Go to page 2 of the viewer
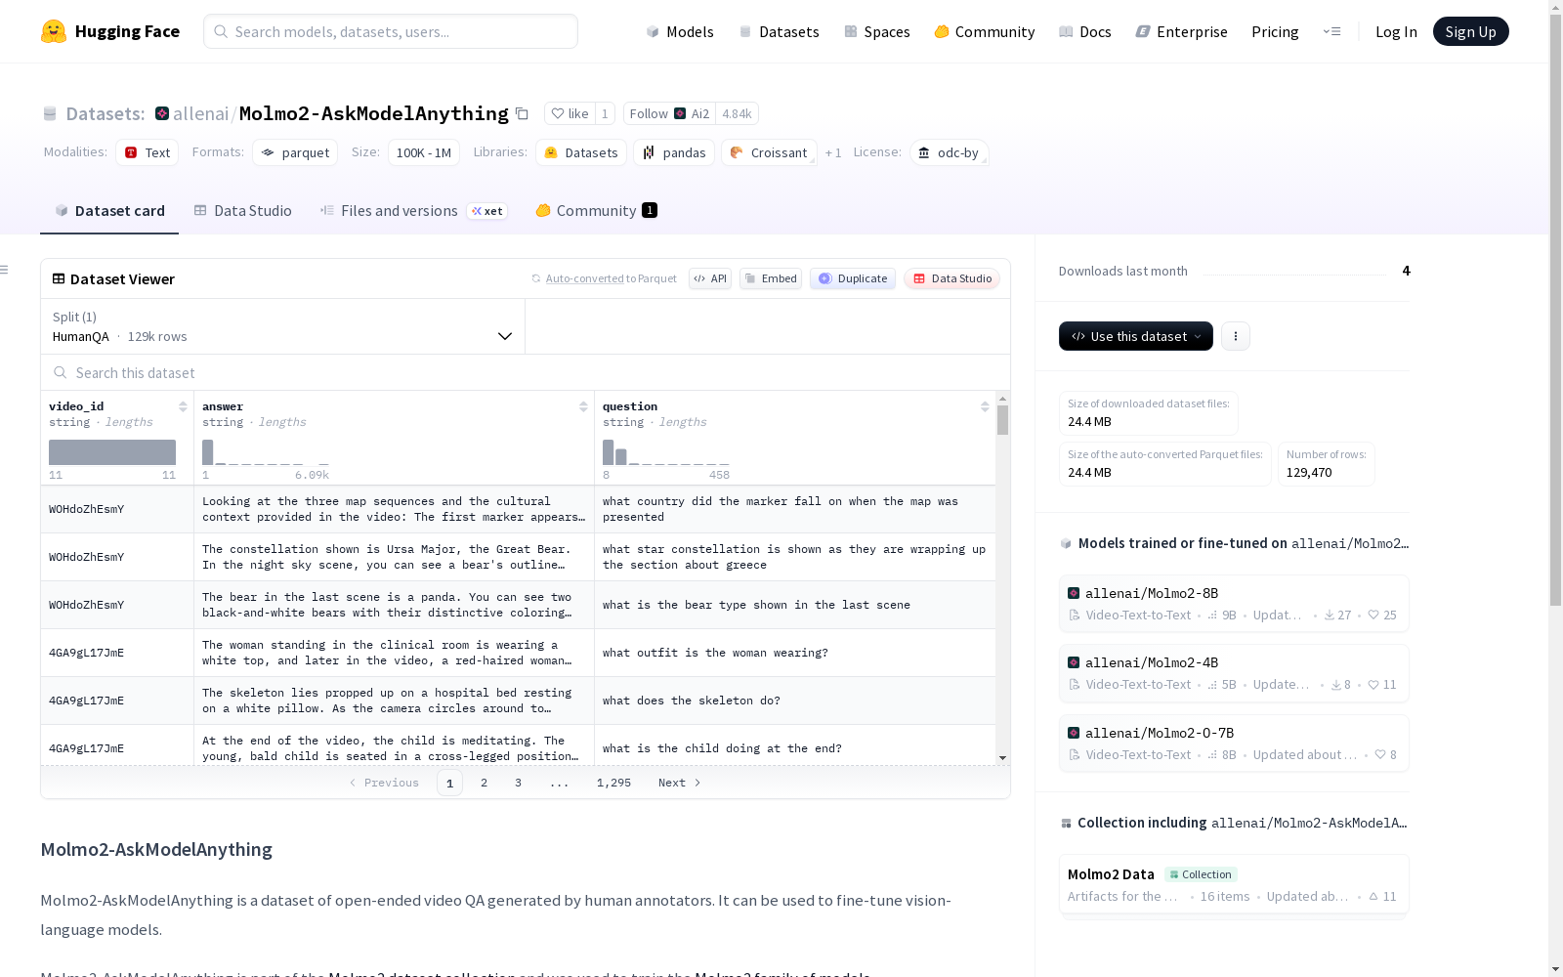 (484, 783)
